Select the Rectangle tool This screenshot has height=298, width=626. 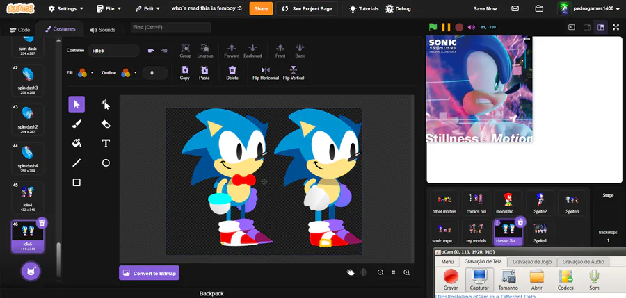(x=77, y=182)
